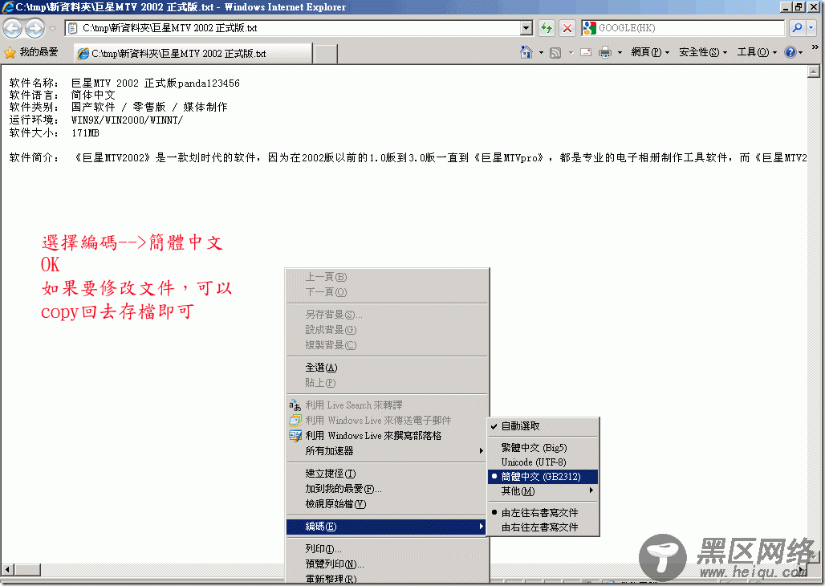The height and width of the screenshot is (586, 825).
Task: Click the GOOGLE(HK) search box
Action: (684, 28)
